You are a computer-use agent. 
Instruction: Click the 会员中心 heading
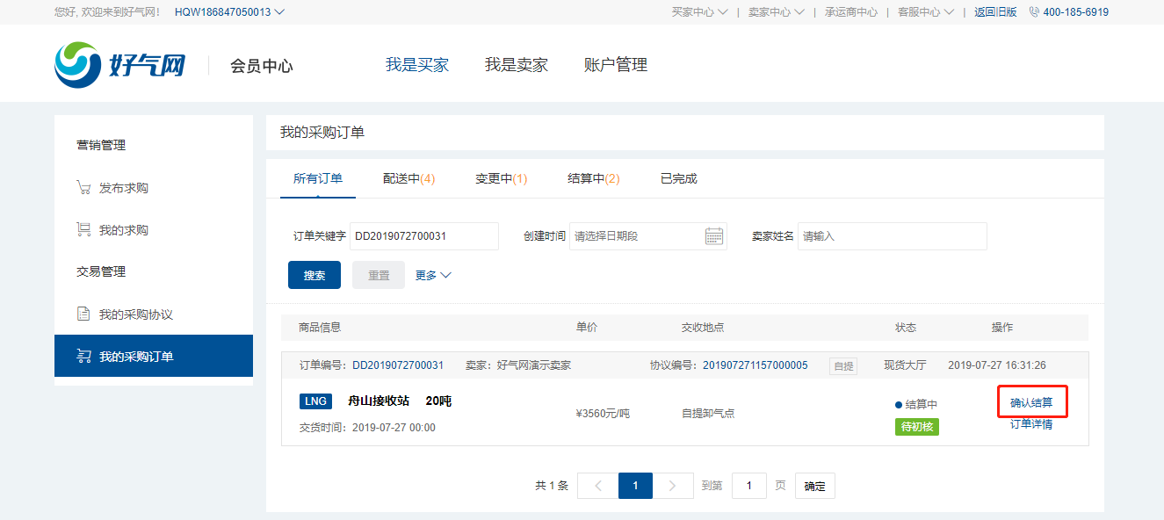(262, 66)
